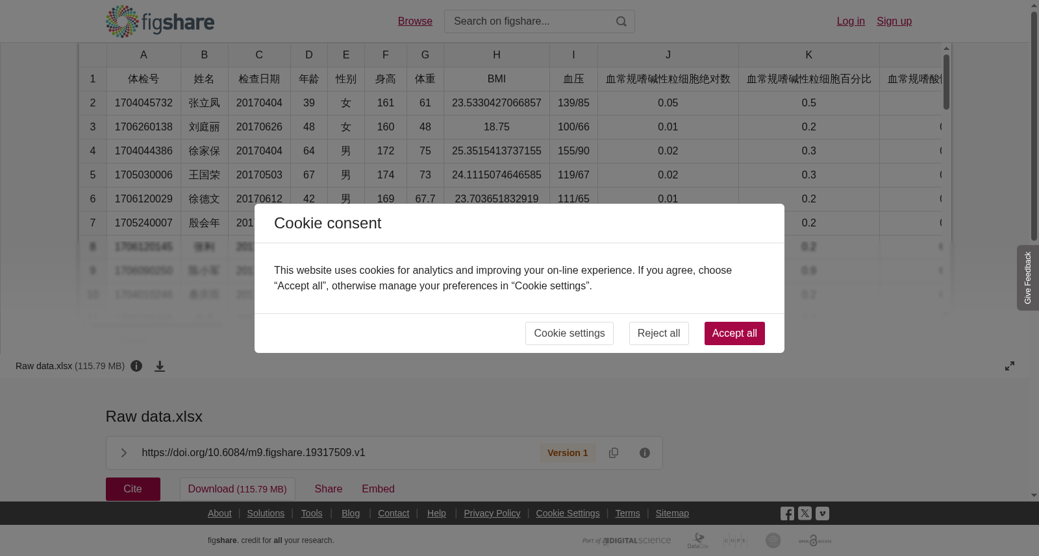The width and height of the screenshot is (1039, 556).
Task: Click the COPE footer logo
Action: (735, 540)
